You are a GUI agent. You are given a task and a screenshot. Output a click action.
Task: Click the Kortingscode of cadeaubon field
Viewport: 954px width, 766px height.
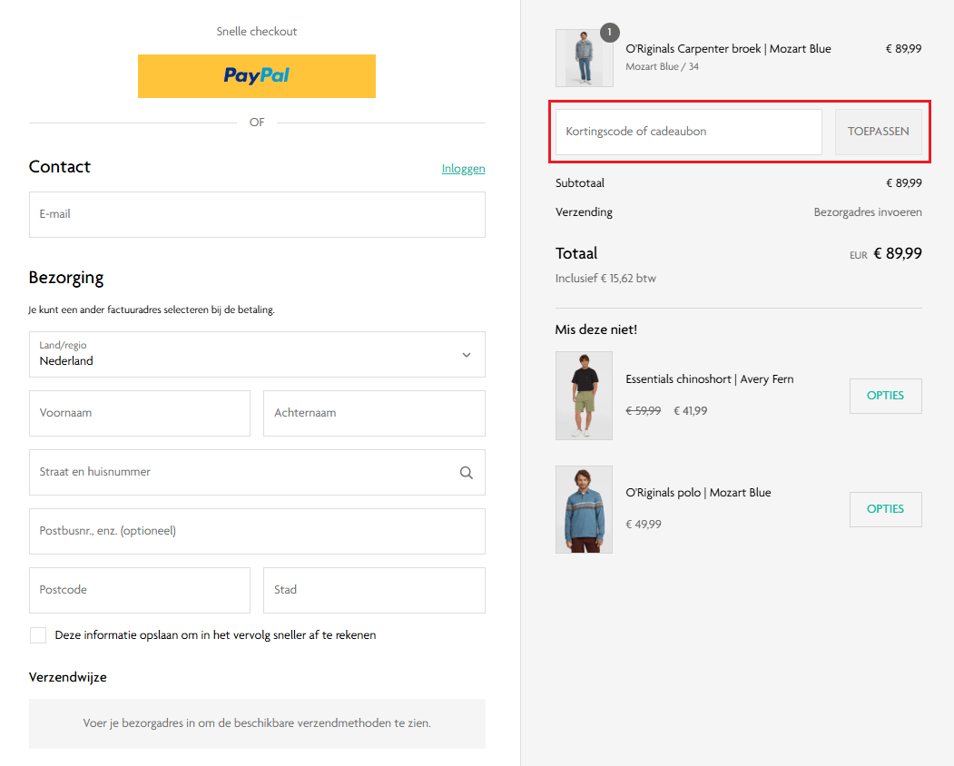click(x=688, y=133)
